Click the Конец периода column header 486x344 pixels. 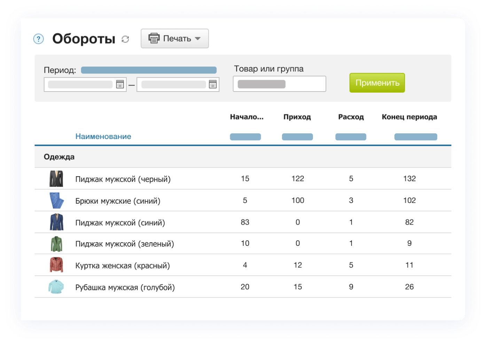(409, 117)
